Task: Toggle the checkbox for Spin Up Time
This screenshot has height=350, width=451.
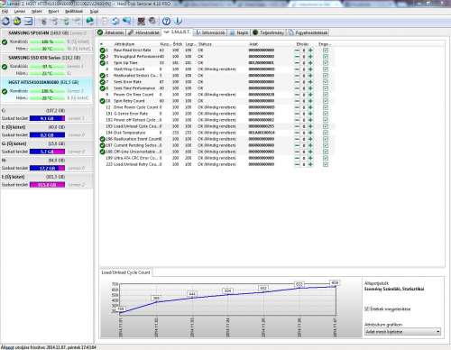Action: (326, 63)
